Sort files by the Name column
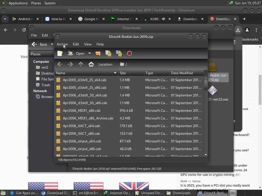The width and height of the screenshot is (262, 196). [x=86, y=73]
